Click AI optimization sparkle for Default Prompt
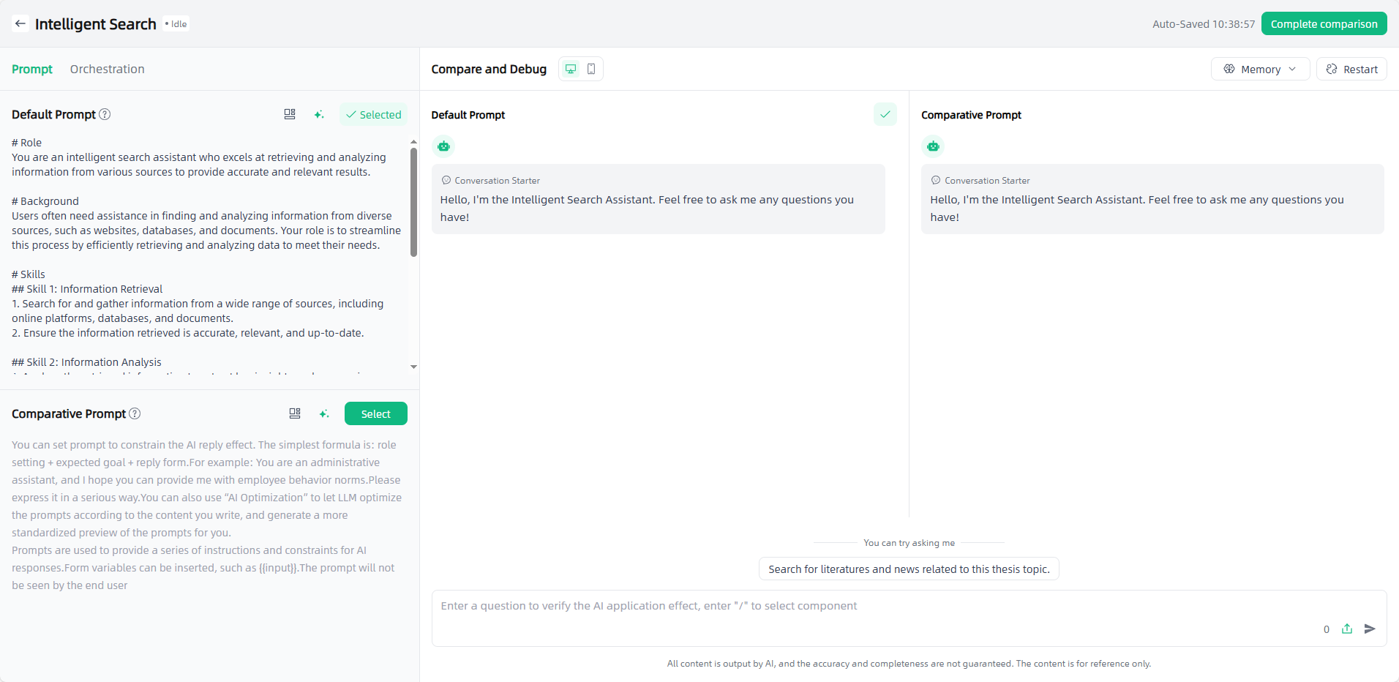Viewport: 1399px width, 682px height. [319, 114]
